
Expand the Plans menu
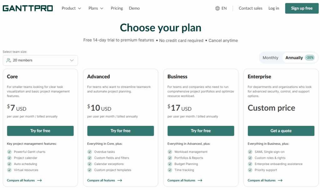(x=96, y=8)
